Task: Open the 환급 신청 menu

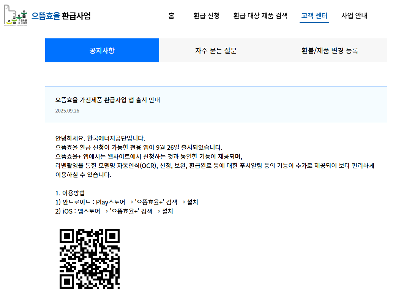Action: pos(207,16)
